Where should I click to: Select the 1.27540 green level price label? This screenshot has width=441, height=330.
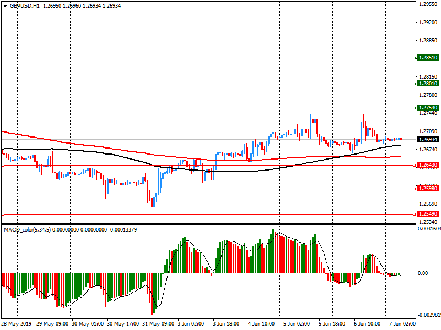pyautogui.click(x=428, y=108)
